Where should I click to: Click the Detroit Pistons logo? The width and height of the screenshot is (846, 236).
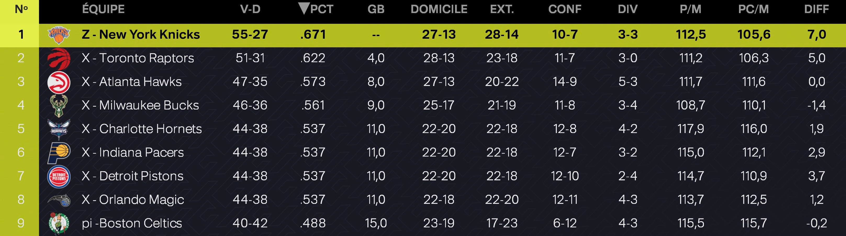point(59,176)
